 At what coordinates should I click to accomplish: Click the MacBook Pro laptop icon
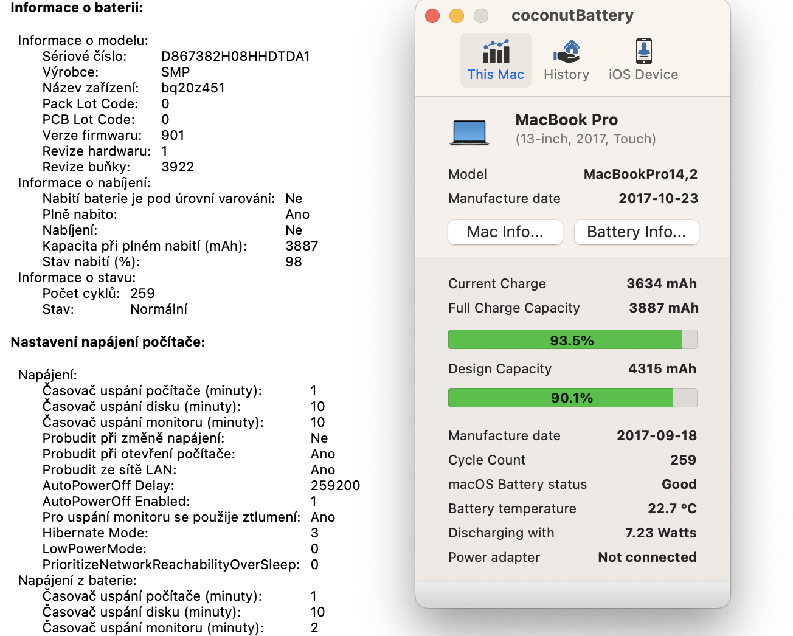coord(469,132)
